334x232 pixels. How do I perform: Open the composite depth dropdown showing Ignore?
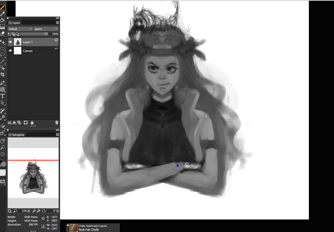click(x=46, y=29)
